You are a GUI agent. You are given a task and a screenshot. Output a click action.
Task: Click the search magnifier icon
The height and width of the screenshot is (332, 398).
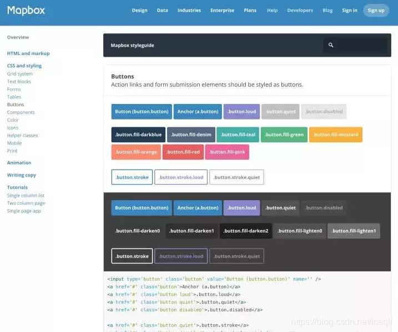point(331,45)
